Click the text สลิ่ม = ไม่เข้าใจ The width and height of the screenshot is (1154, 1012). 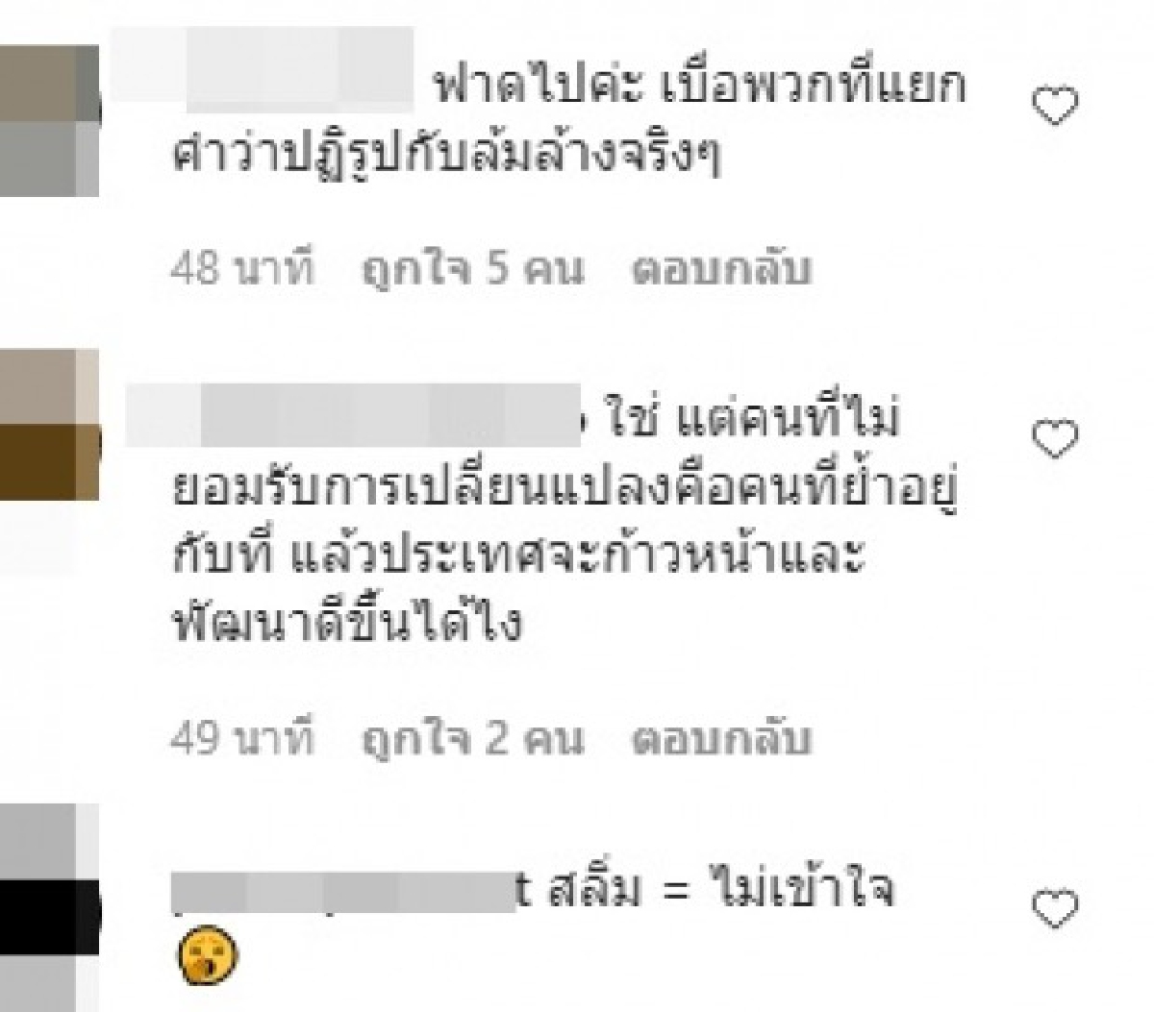point(721,892)
